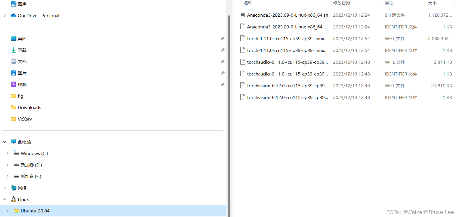Image resolution: width=458 pixels, height=217 pixels.
Task: Unpin the Downloads (下载) quick access pin
Action: tap(223, 50)
